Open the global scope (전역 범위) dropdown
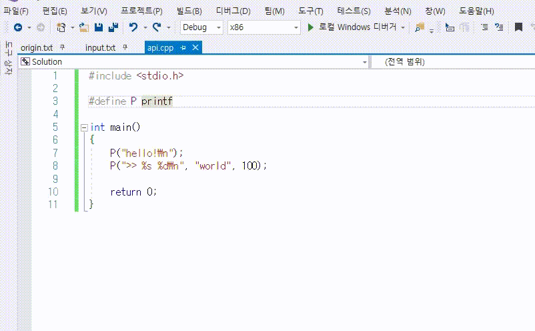Screen dimensions: 535x331 pyautogui.click(x=453, y=62)
